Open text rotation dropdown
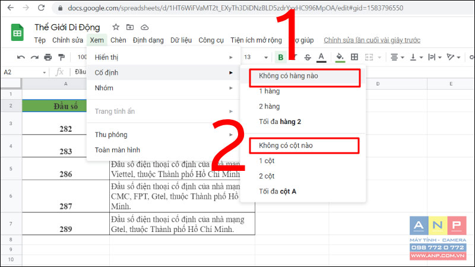The height and width of the screenshot is (267, 475). tap(454, 57)
